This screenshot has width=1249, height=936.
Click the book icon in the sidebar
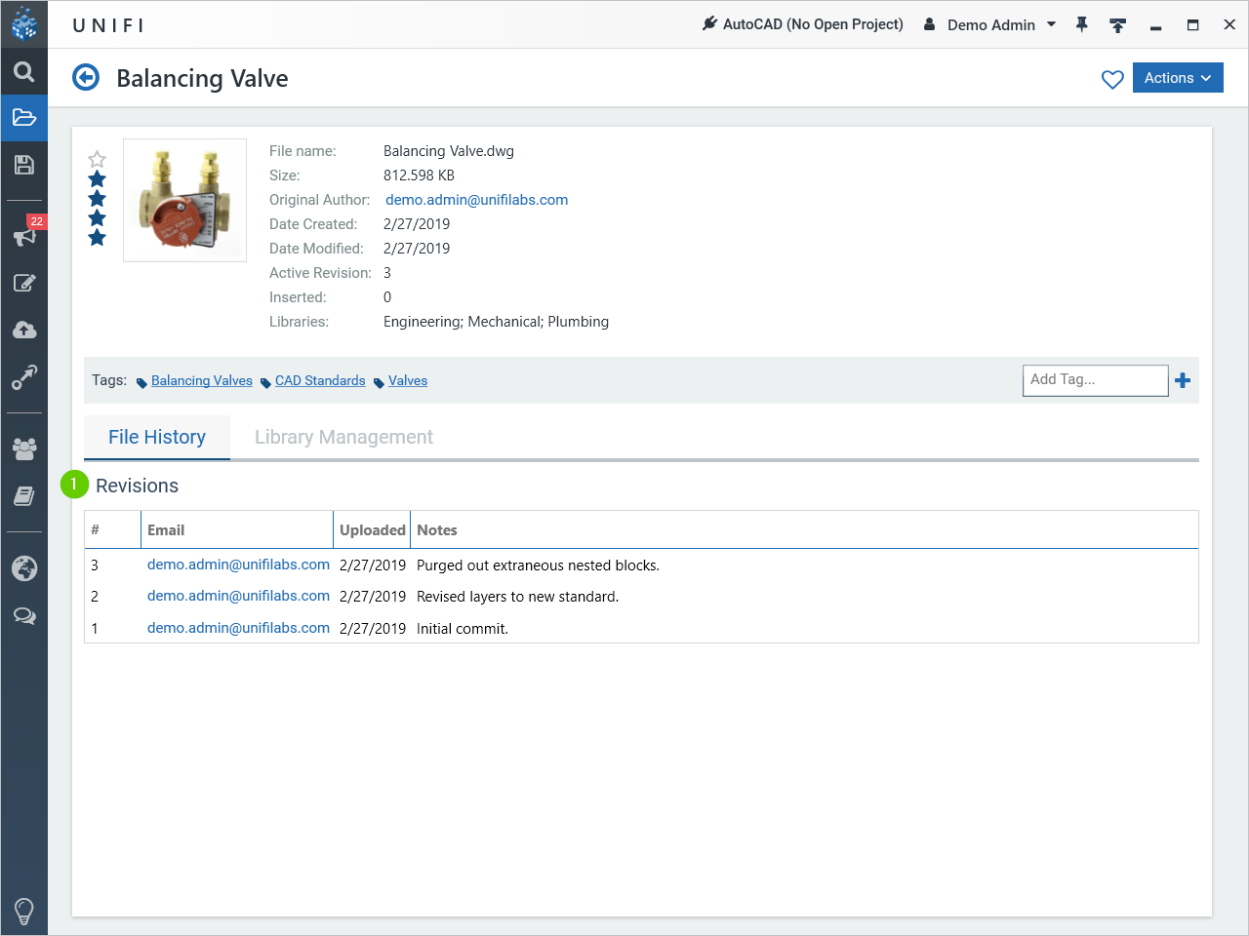[x=24, y=496]
